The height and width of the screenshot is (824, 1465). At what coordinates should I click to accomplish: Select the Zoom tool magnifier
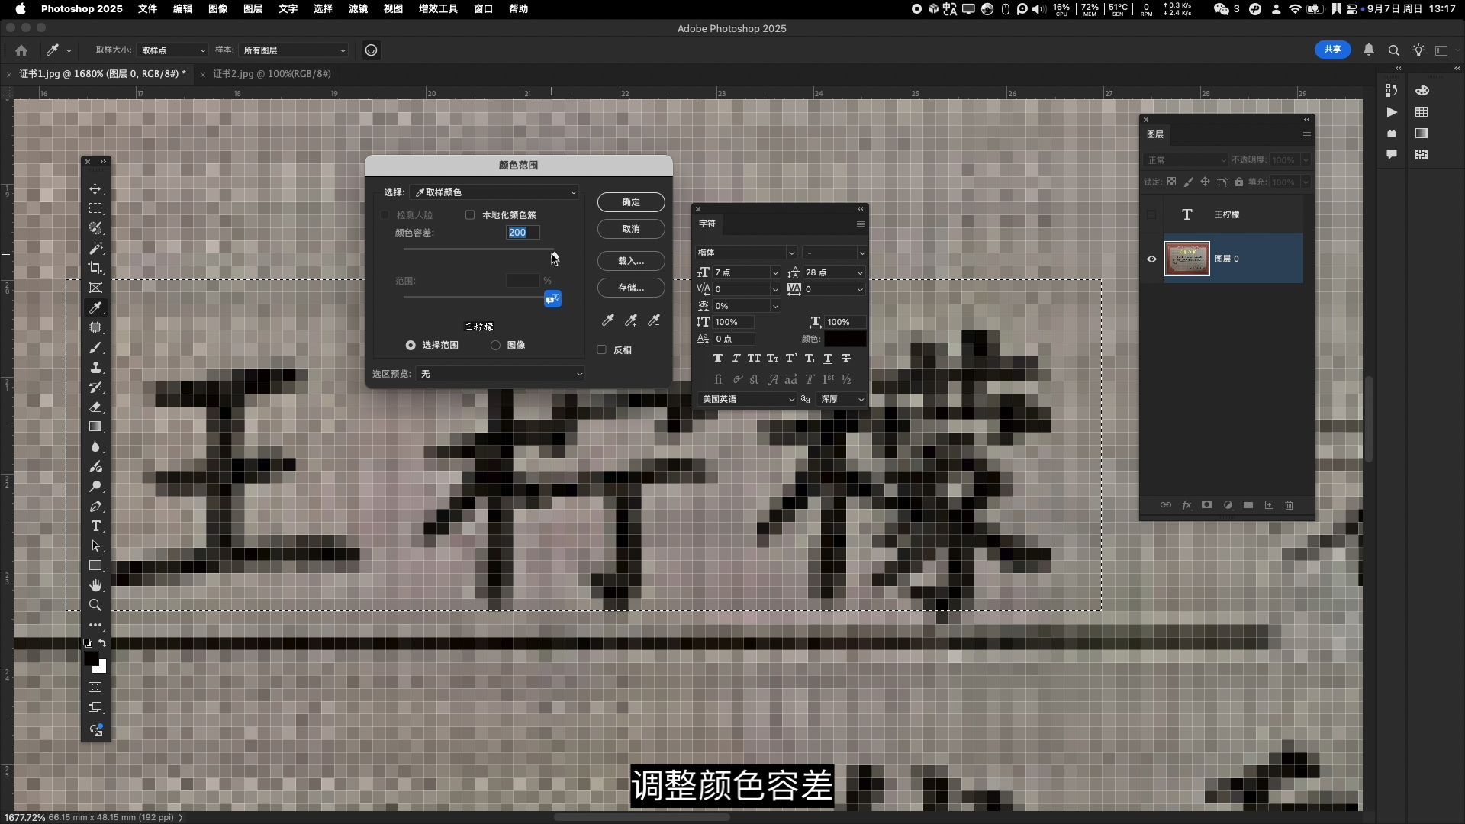click(x=95, y=605)
